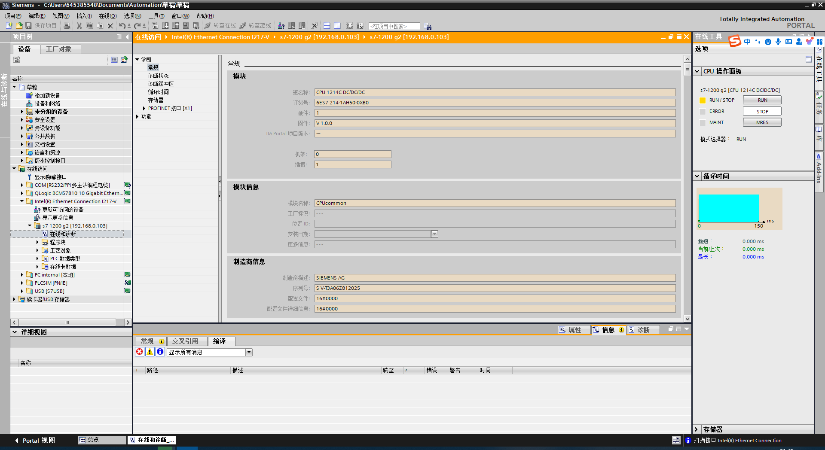Toggle Sogou punctuation mode icon
Viewport: 825px width, 450px height.
(758, 42)
